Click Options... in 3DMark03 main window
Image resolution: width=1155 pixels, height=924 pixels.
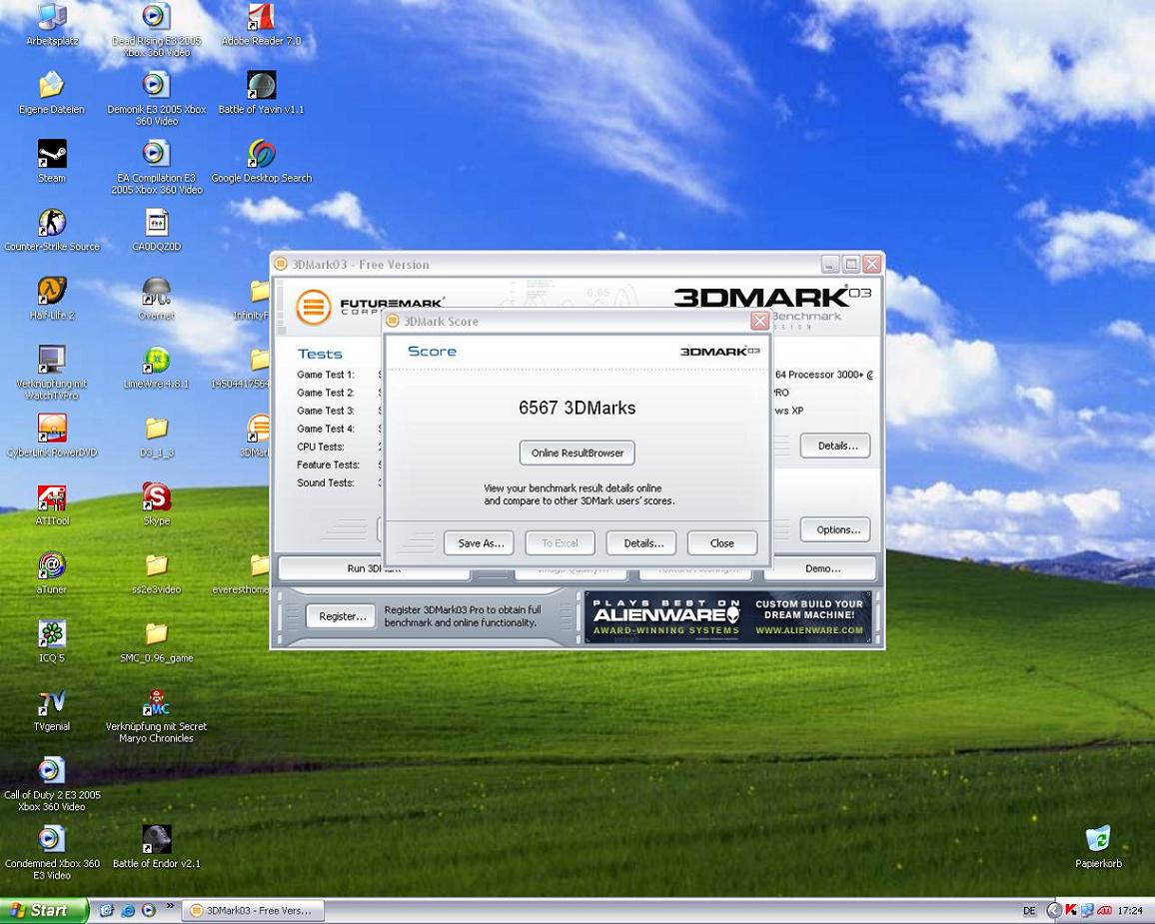coord(835,530)
